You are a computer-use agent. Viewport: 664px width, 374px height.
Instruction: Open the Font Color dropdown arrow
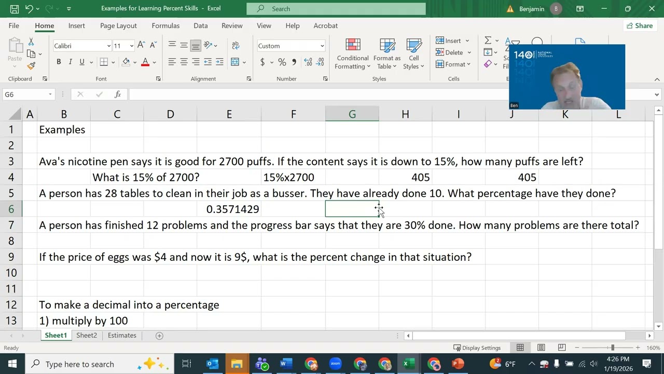155,62
